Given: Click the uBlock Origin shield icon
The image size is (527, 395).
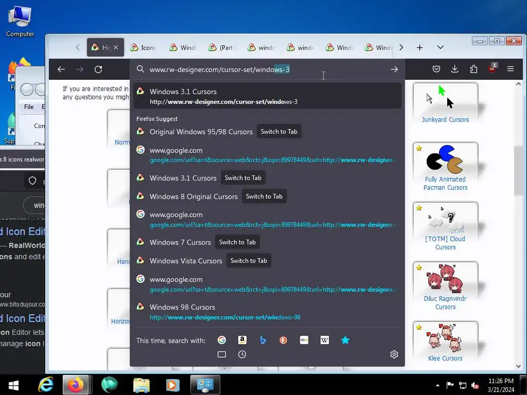Looking at the screenshot, I should pyautogui.click(x=492, y=68).
